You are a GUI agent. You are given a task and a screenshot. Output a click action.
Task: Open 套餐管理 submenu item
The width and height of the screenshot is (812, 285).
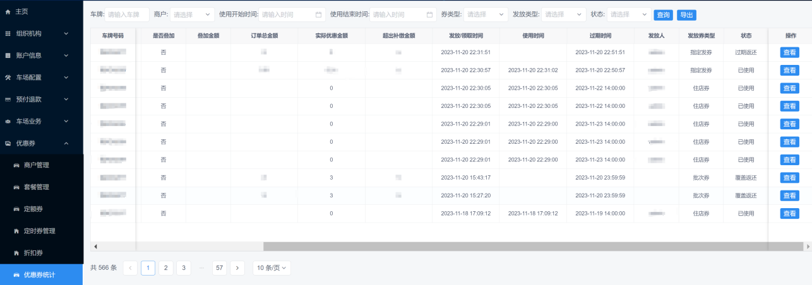(41, 187)
